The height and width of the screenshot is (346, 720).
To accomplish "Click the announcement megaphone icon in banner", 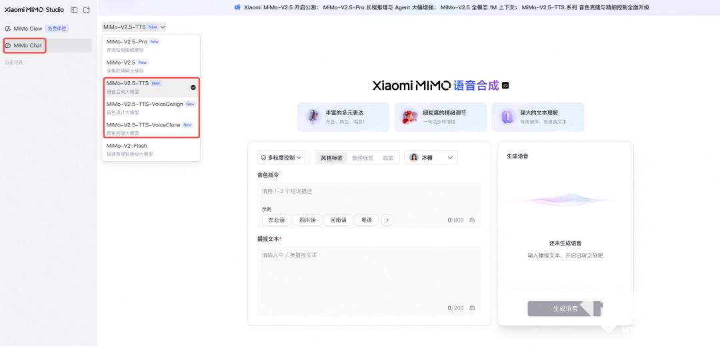I will [x=237, y=7].
